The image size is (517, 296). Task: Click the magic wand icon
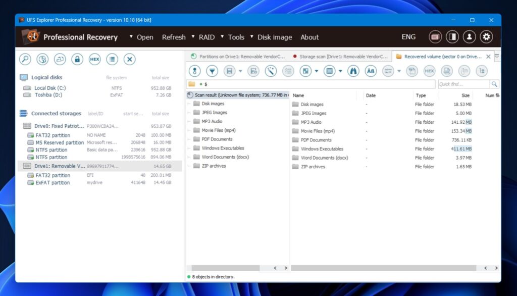coord(271,71)
